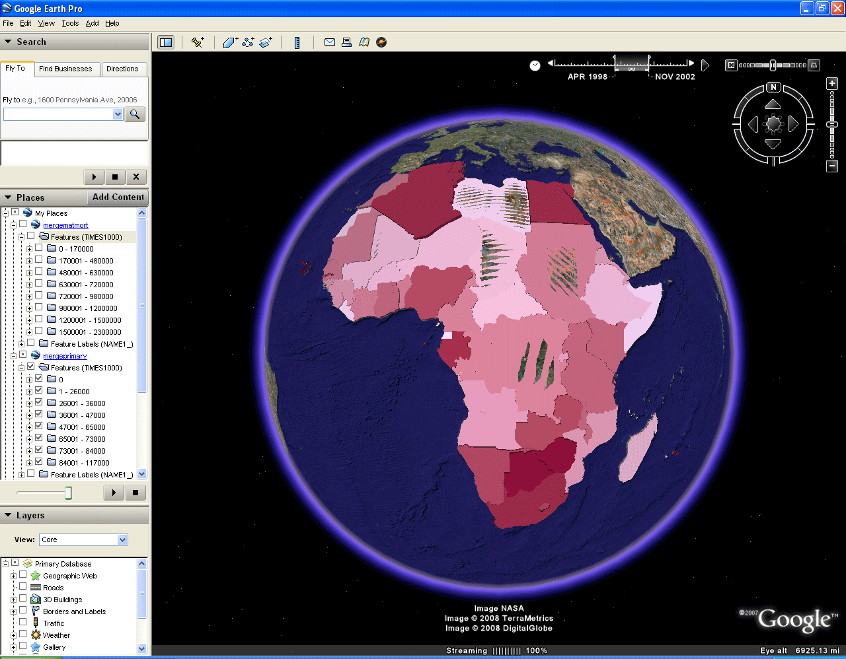Enable the 0 - 170000 folder checkbox
Screen dimensions: 846x659
39,248
